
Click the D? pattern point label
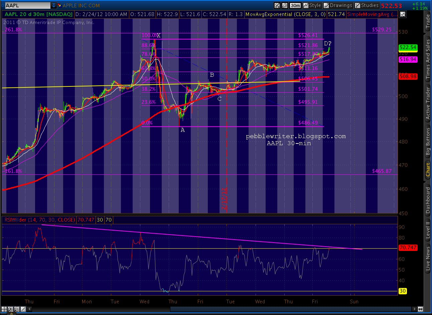[327, 44]
